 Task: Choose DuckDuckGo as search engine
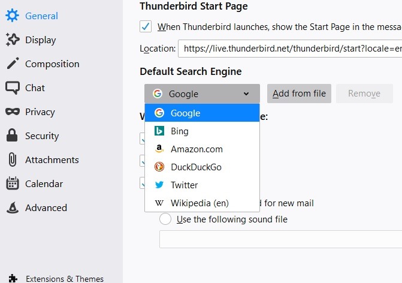202,167
